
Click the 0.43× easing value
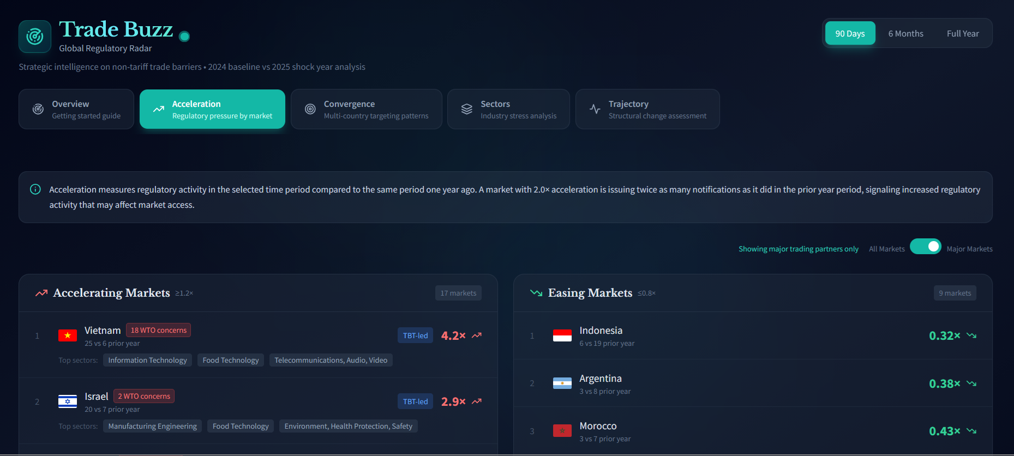pyautogui.click(x=945, y=431)
